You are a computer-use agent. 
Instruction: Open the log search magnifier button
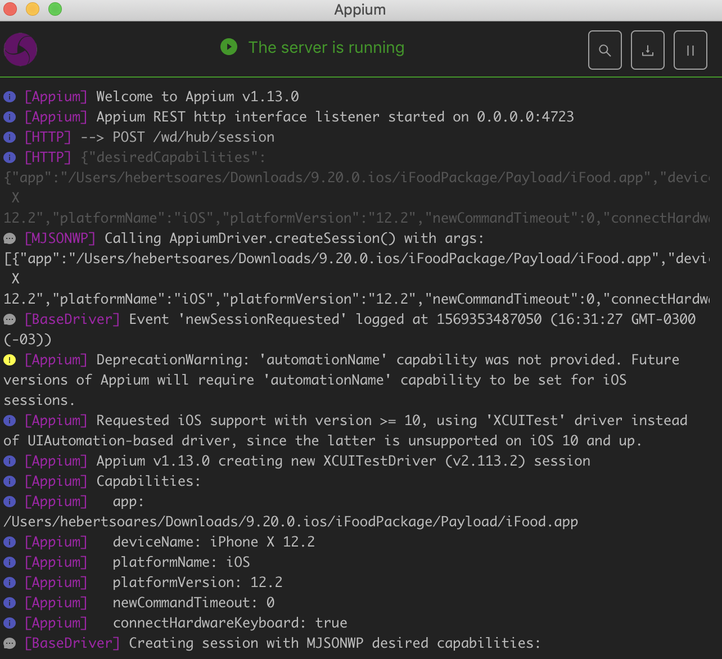click(605, 50)
